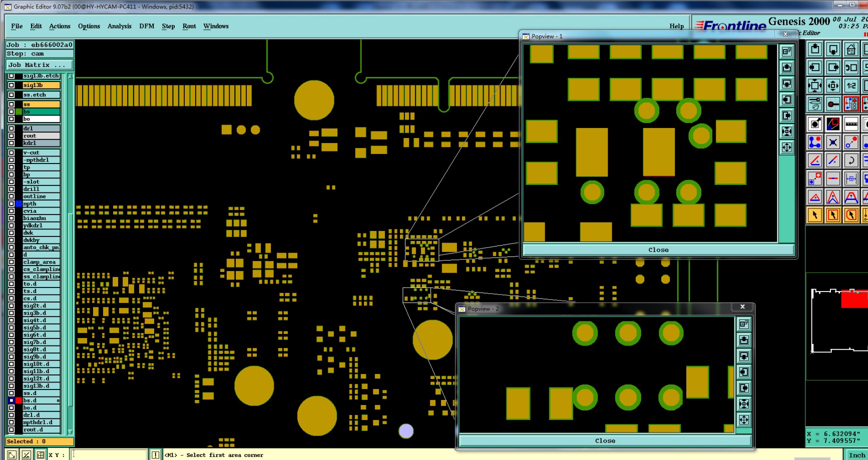868x460 pixels.
Task: Pan down in the main toolbar
Action: [833, 49]
